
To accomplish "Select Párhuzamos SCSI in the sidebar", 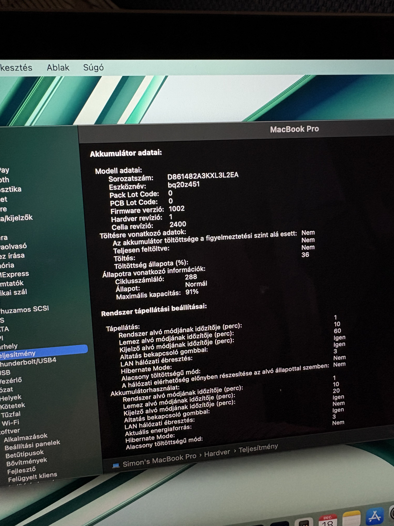I will point(25,309).
